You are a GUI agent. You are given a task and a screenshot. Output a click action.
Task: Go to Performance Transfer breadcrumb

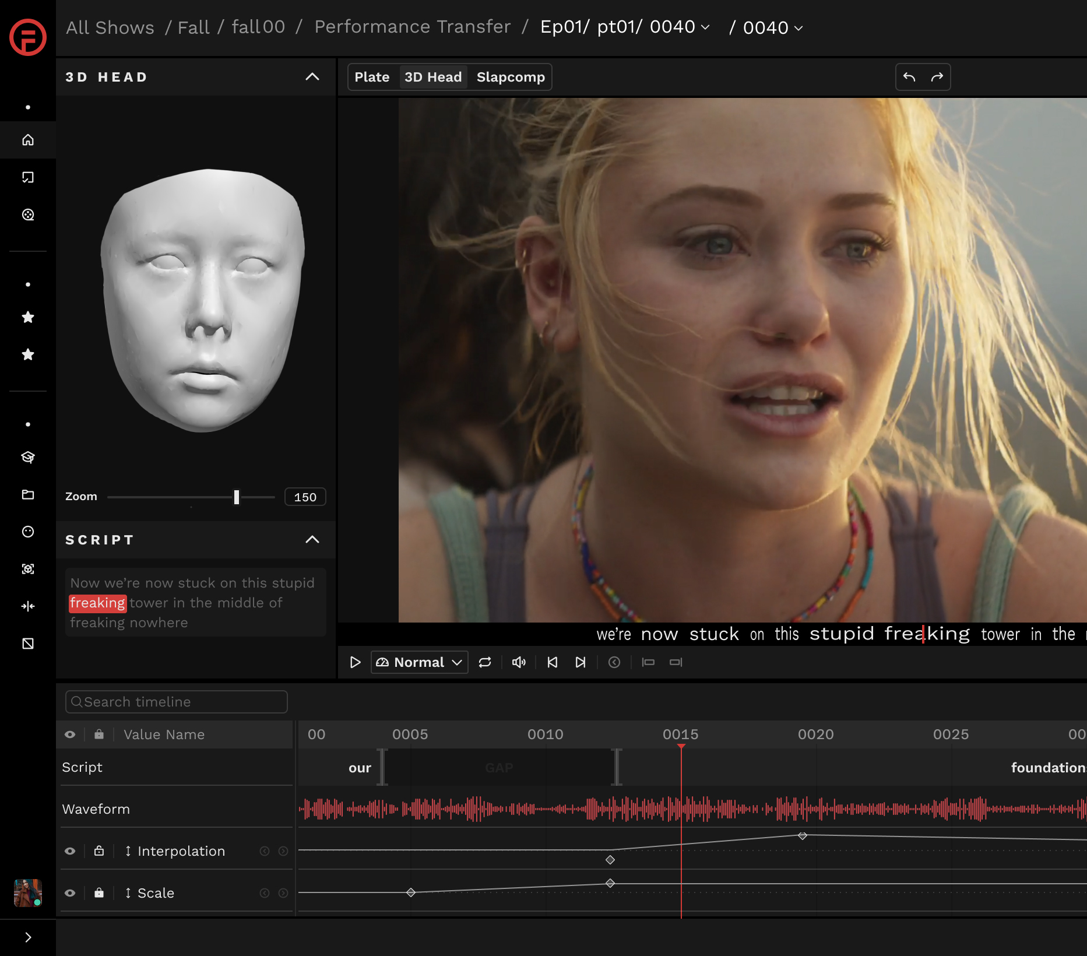(413, 27)
